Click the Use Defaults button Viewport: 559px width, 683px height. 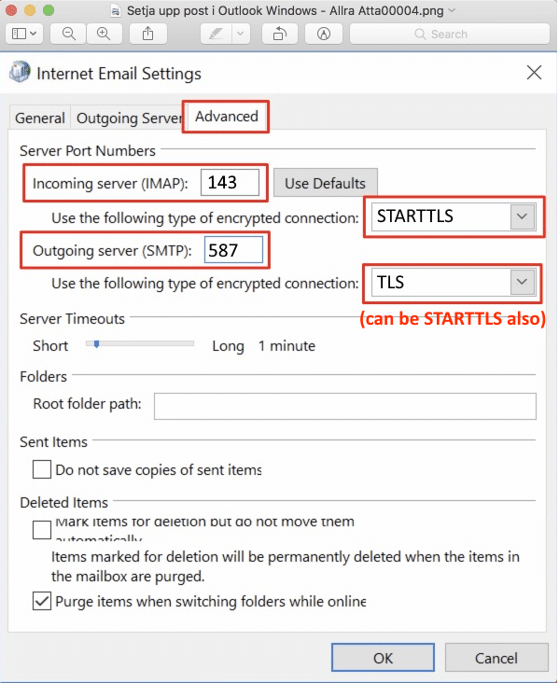click(x=325, y=183)
